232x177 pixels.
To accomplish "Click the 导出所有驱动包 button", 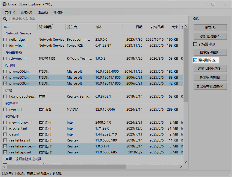I will 210,86.
